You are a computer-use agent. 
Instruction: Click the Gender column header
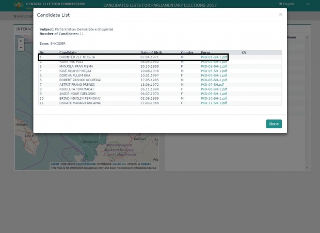(187, 53)
